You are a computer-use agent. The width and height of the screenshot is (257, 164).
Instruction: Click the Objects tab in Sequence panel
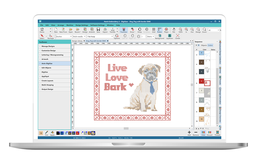(204, 45)
